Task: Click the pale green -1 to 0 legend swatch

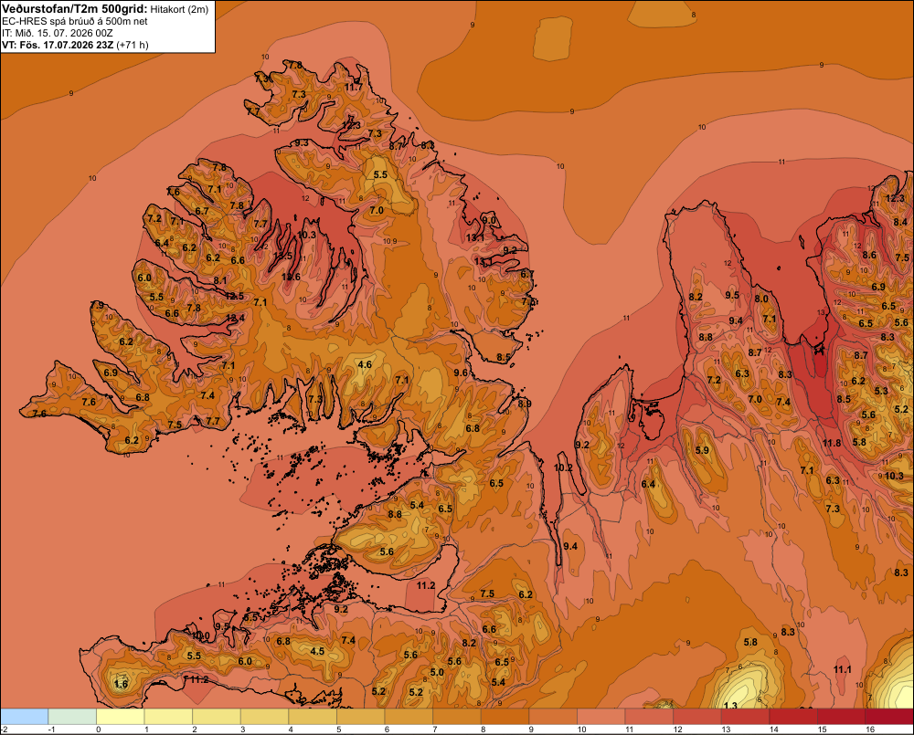Action: 72,717
